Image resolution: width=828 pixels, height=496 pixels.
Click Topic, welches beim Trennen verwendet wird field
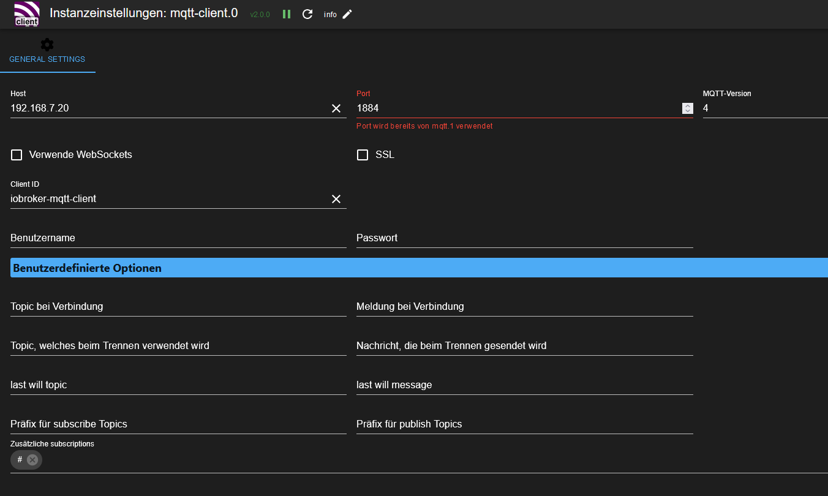click(x=178, y=345)
